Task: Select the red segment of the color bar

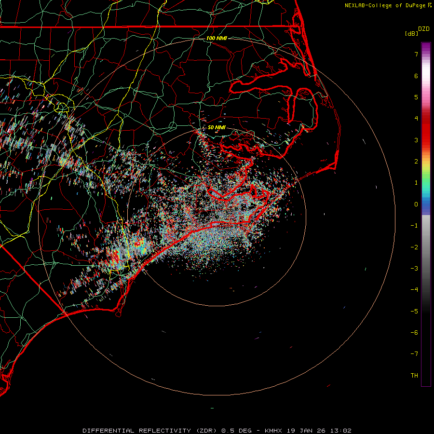Action: click(426, 130)
